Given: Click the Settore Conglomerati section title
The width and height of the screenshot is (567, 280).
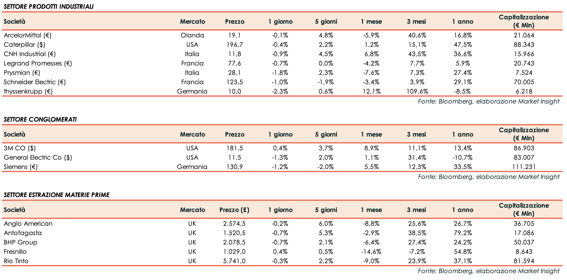Looking at the screenshot, I should [x=40, y=119].
